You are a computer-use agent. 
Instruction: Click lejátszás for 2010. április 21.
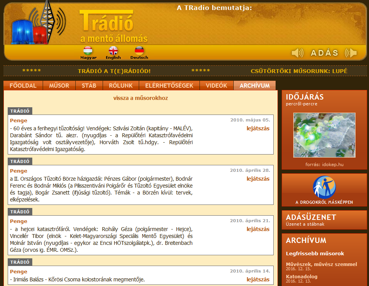[x=258, y=229]
